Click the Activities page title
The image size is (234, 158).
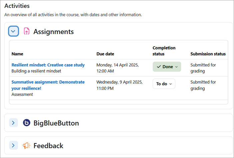[x=17, y=6]
